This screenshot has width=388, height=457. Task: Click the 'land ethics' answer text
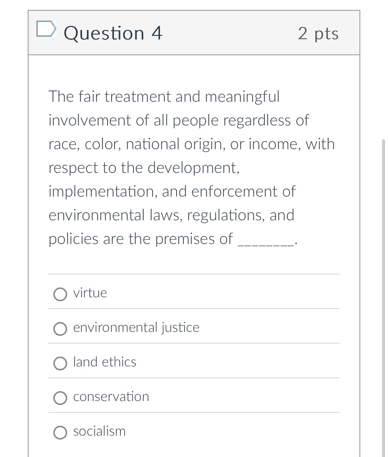[105, 362]
